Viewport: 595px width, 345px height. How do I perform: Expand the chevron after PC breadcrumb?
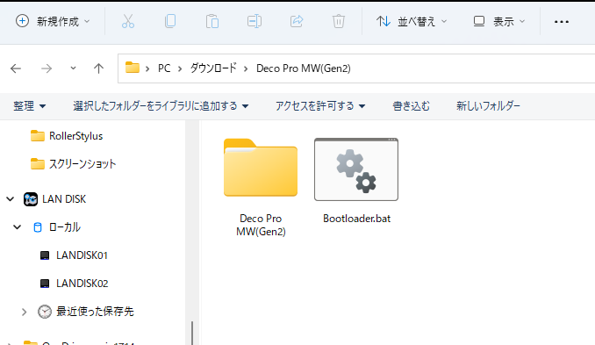180,68
